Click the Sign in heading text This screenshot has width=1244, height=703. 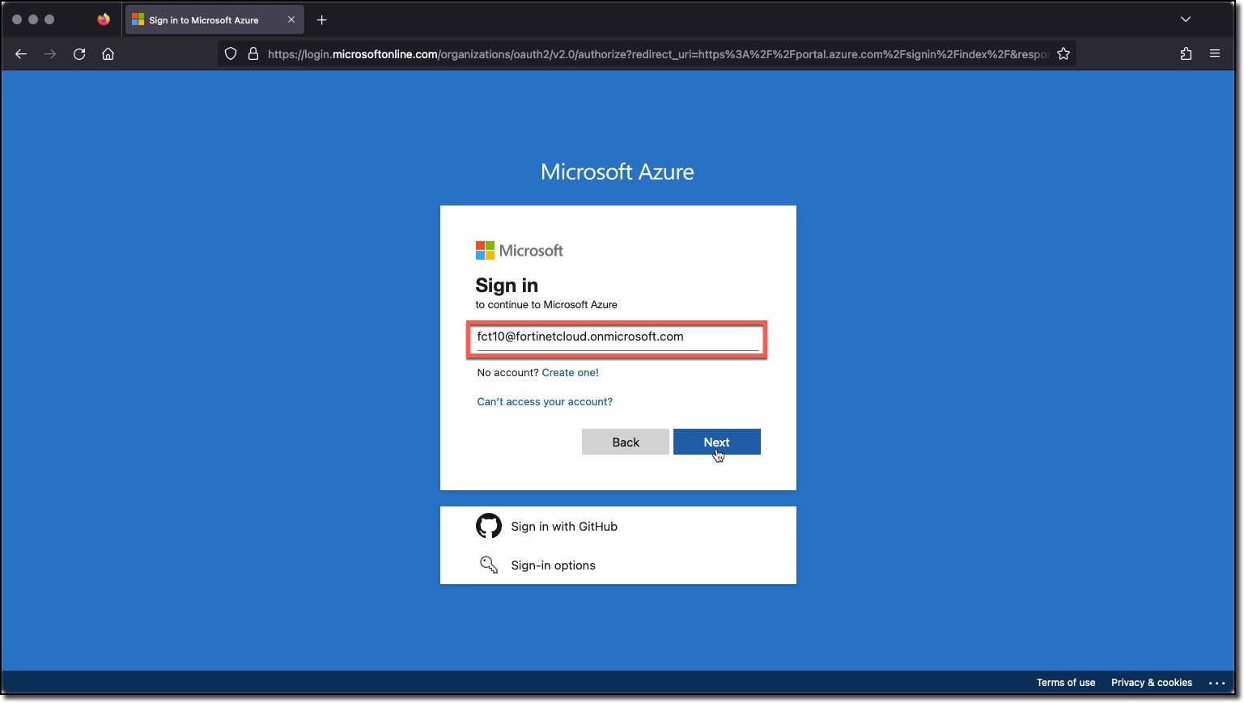click(x=507, y=286)
